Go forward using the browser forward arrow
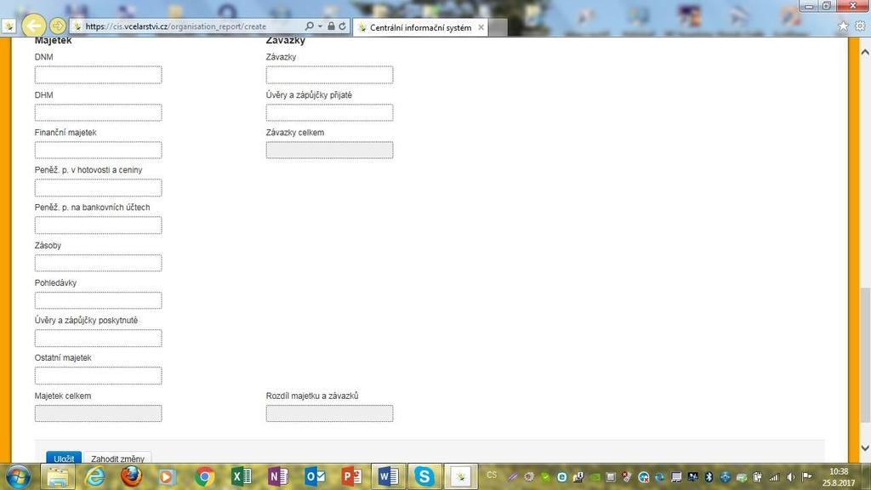The height and width of the screenshot is (490, 871). pyautogui.click(x=57, y=26)
